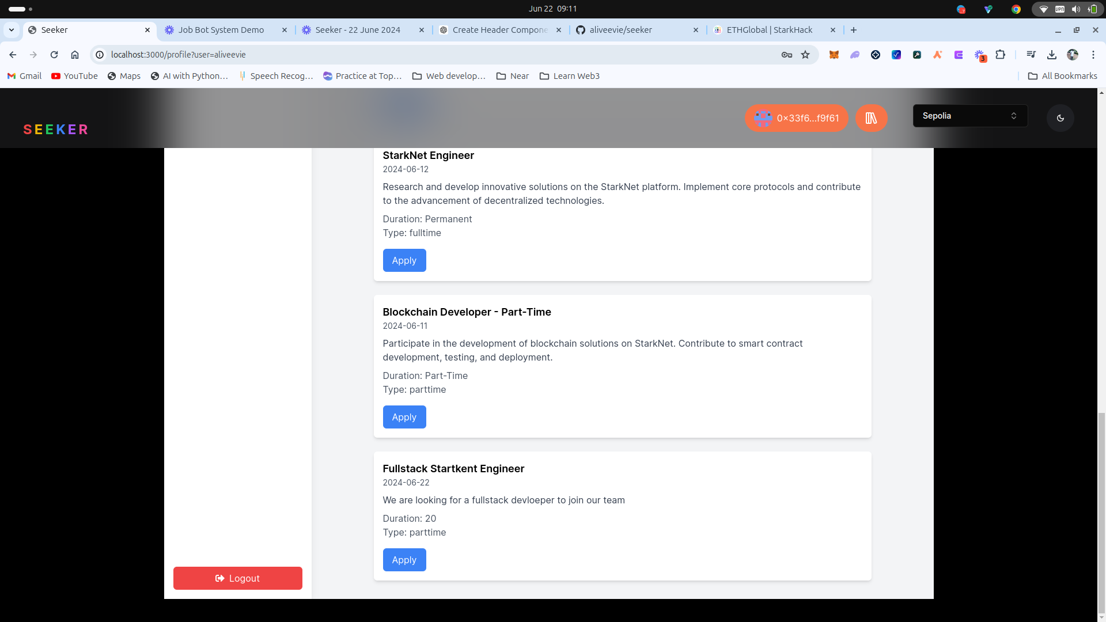This screenshot has width=1106, height=622.
Task: Close the Job Bot System Demo tab
Action: [285, 30]
